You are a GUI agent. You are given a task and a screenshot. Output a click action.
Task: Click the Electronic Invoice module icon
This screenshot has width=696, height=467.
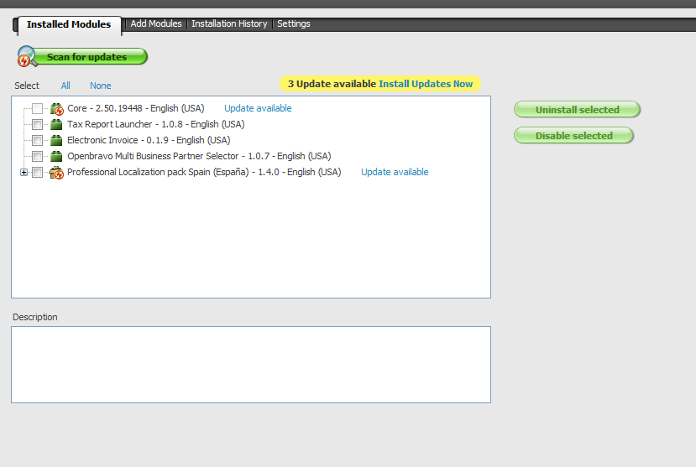pos(56,141)
